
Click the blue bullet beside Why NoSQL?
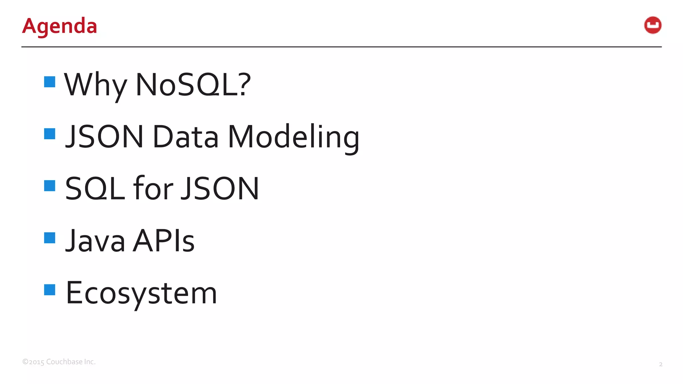pyautogui.click(x=50, y=82)
